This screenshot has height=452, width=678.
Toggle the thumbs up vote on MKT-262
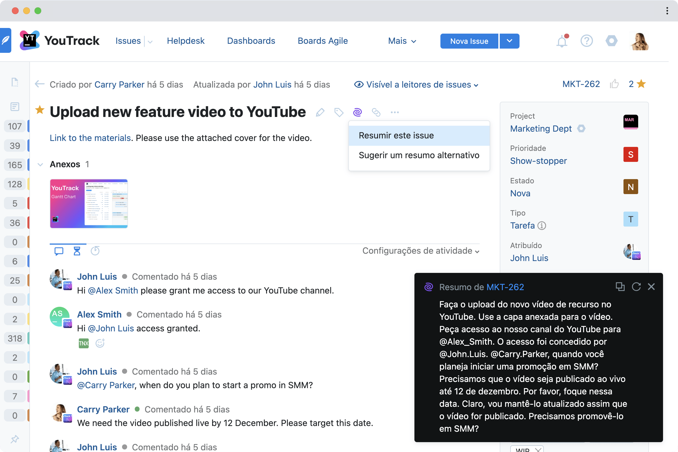pyautogui.click(x=615, y=84)
